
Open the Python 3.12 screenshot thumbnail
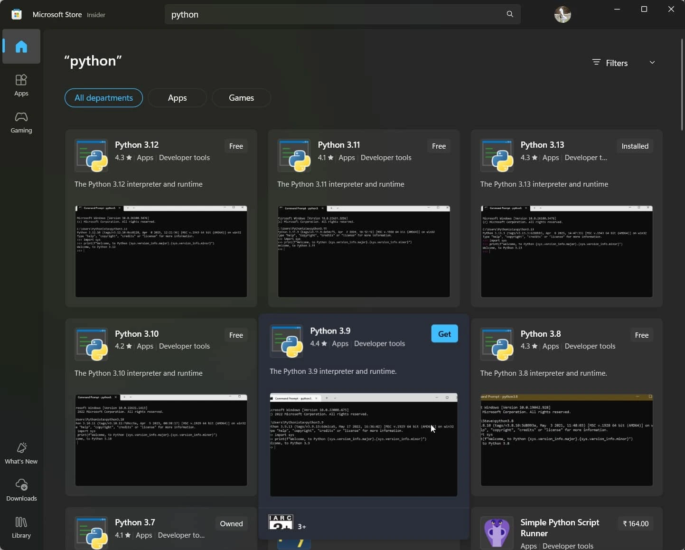point(161,251)
